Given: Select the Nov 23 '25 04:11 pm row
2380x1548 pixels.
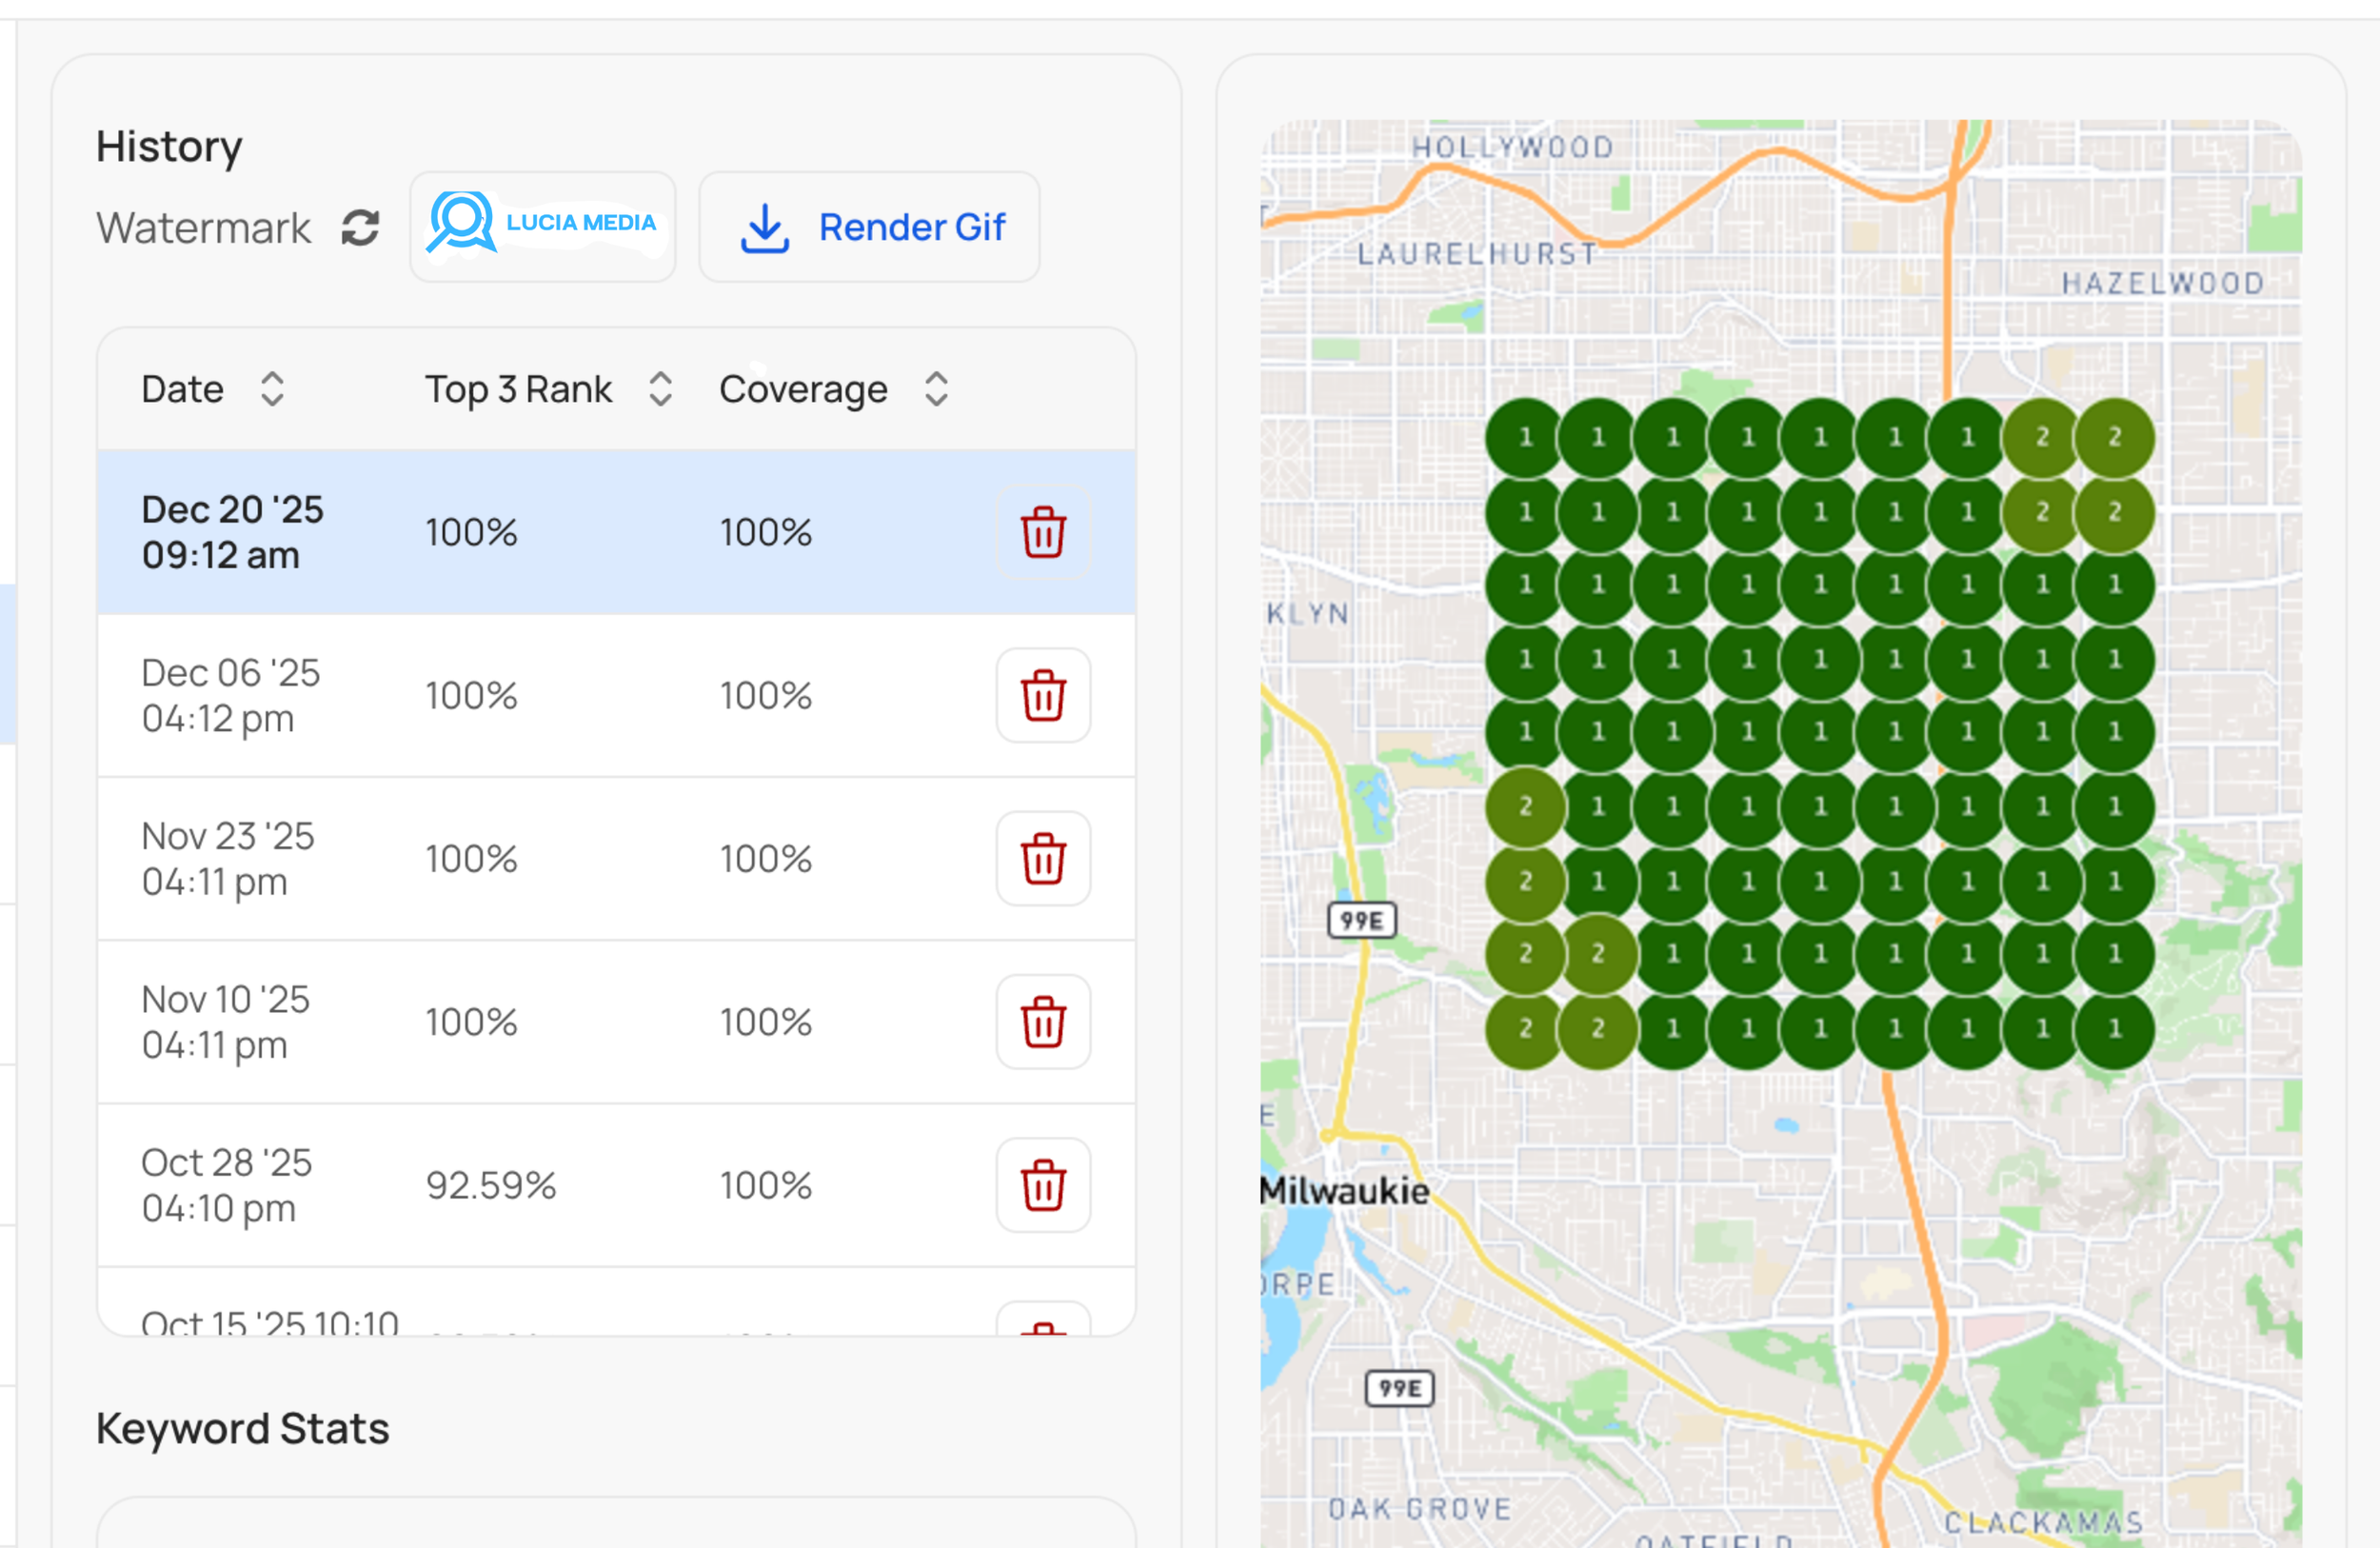Looking at the screenshot, I should tap(228, 858).
